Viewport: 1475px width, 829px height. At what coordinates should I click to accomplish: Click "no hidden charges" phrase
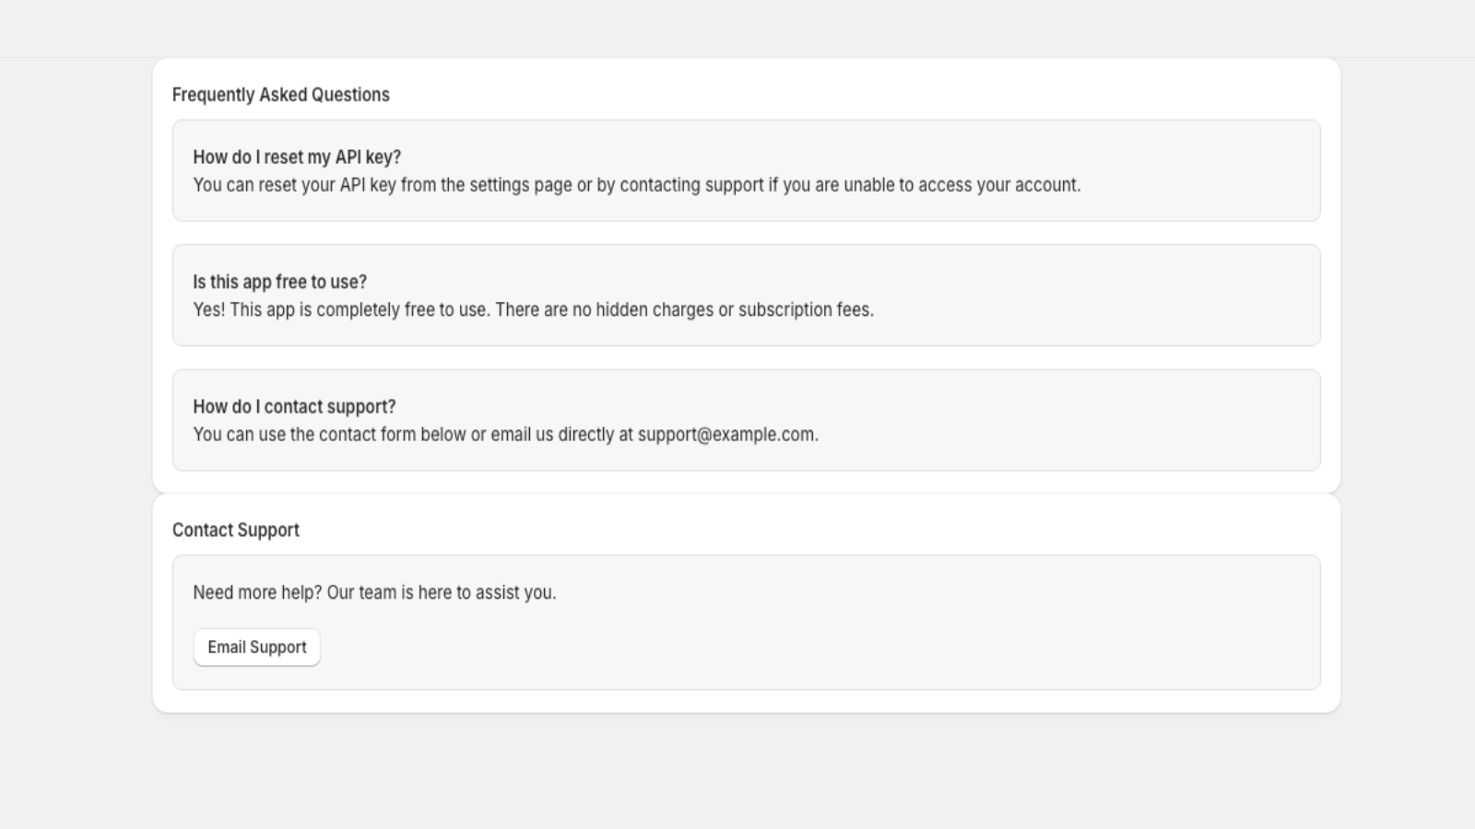[x=643, y=310]
